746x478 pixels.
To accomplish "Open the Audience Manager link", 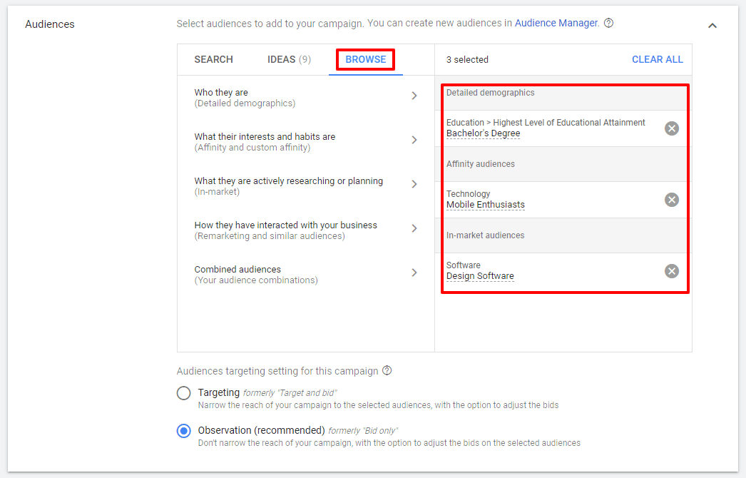I will pos(556,23).
